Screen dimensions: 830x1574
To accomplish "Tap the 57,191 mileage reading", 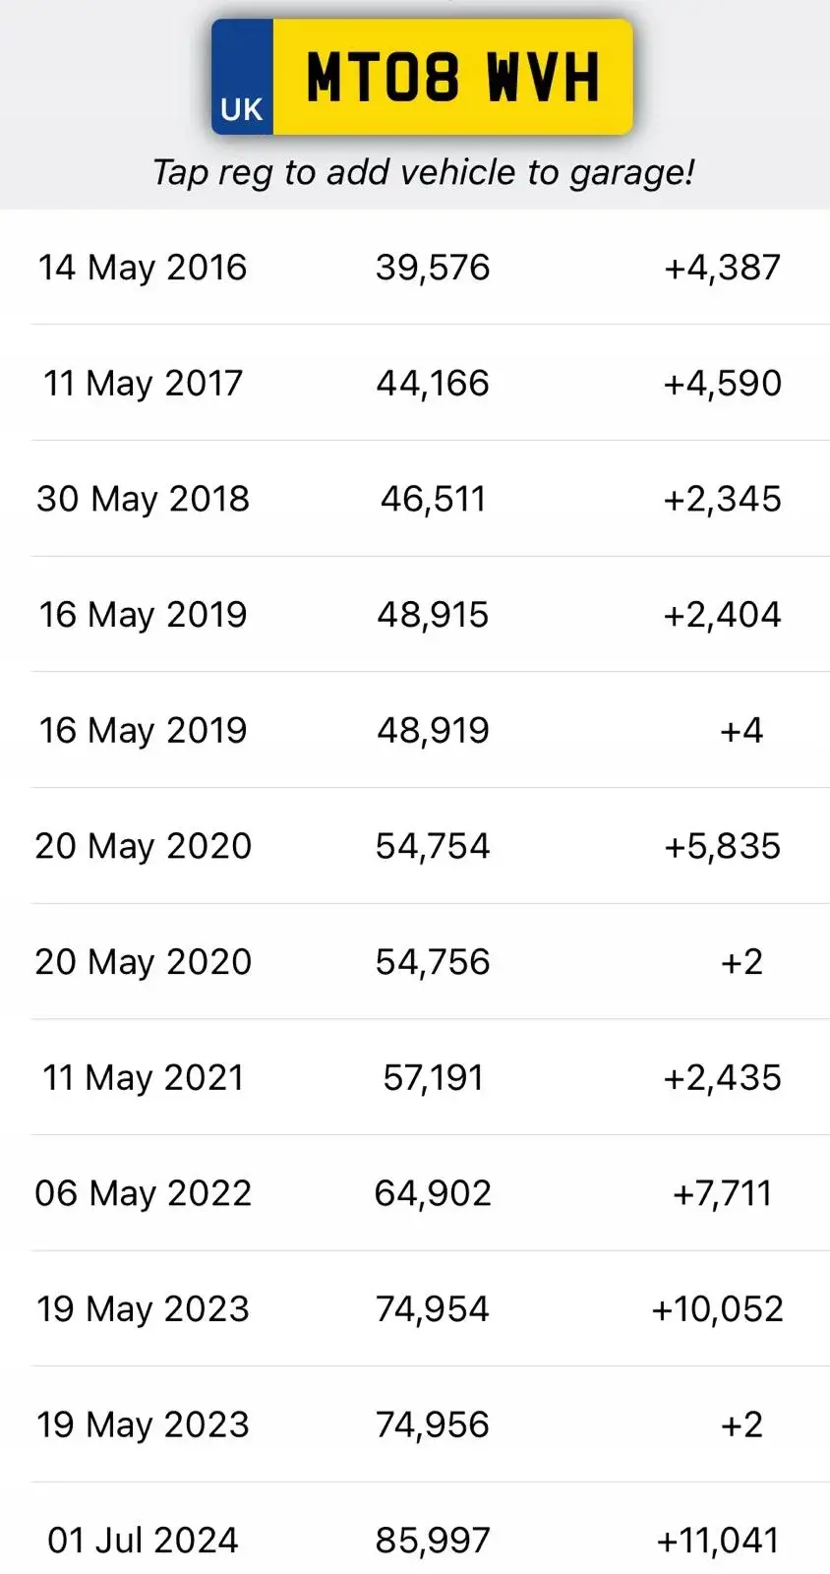I will click(433, 1077).
